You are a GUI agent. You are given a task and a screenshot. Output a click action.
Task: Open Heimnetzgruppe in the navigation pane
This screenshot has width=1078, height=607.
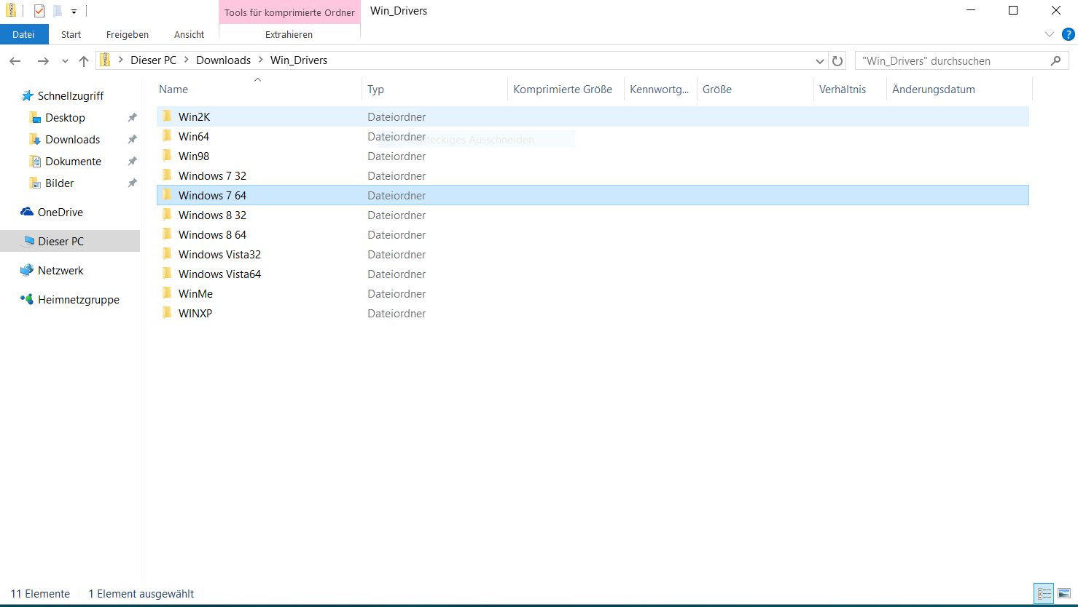point(78,300)
